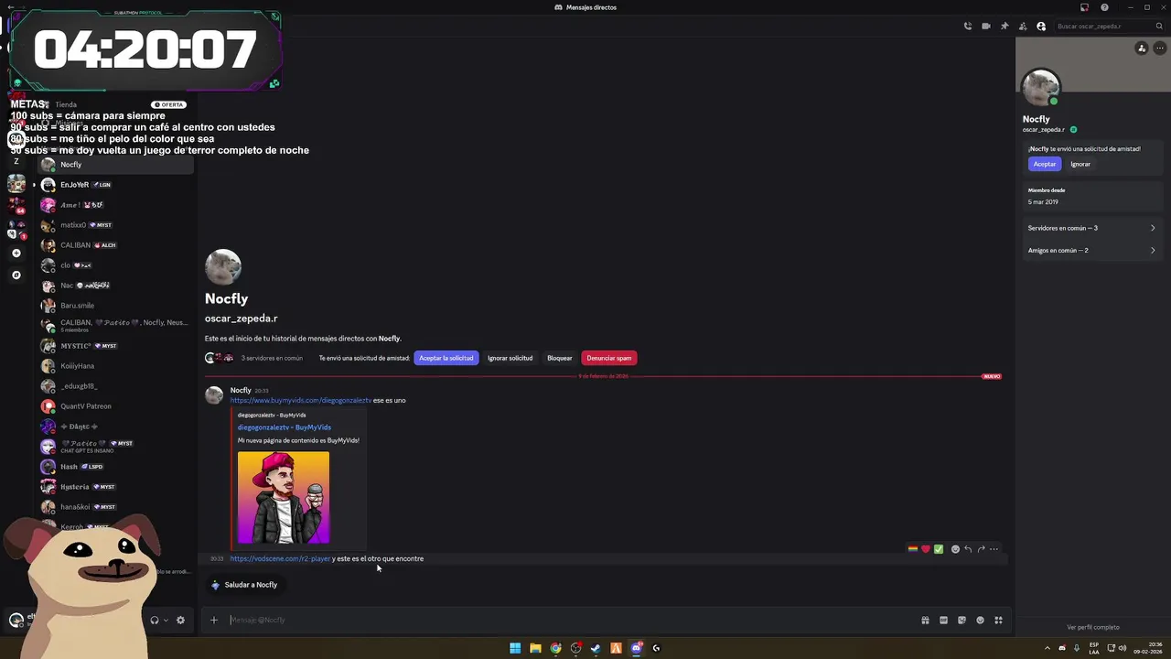Click Add a Server plus button
The image size is (1171, 659).
[x=16, y=254]
